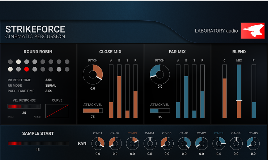Click the blue C3-B3 pan knob
Image resolution: width=268 pixels, height=160 pixels.
[x=219, y=143]
